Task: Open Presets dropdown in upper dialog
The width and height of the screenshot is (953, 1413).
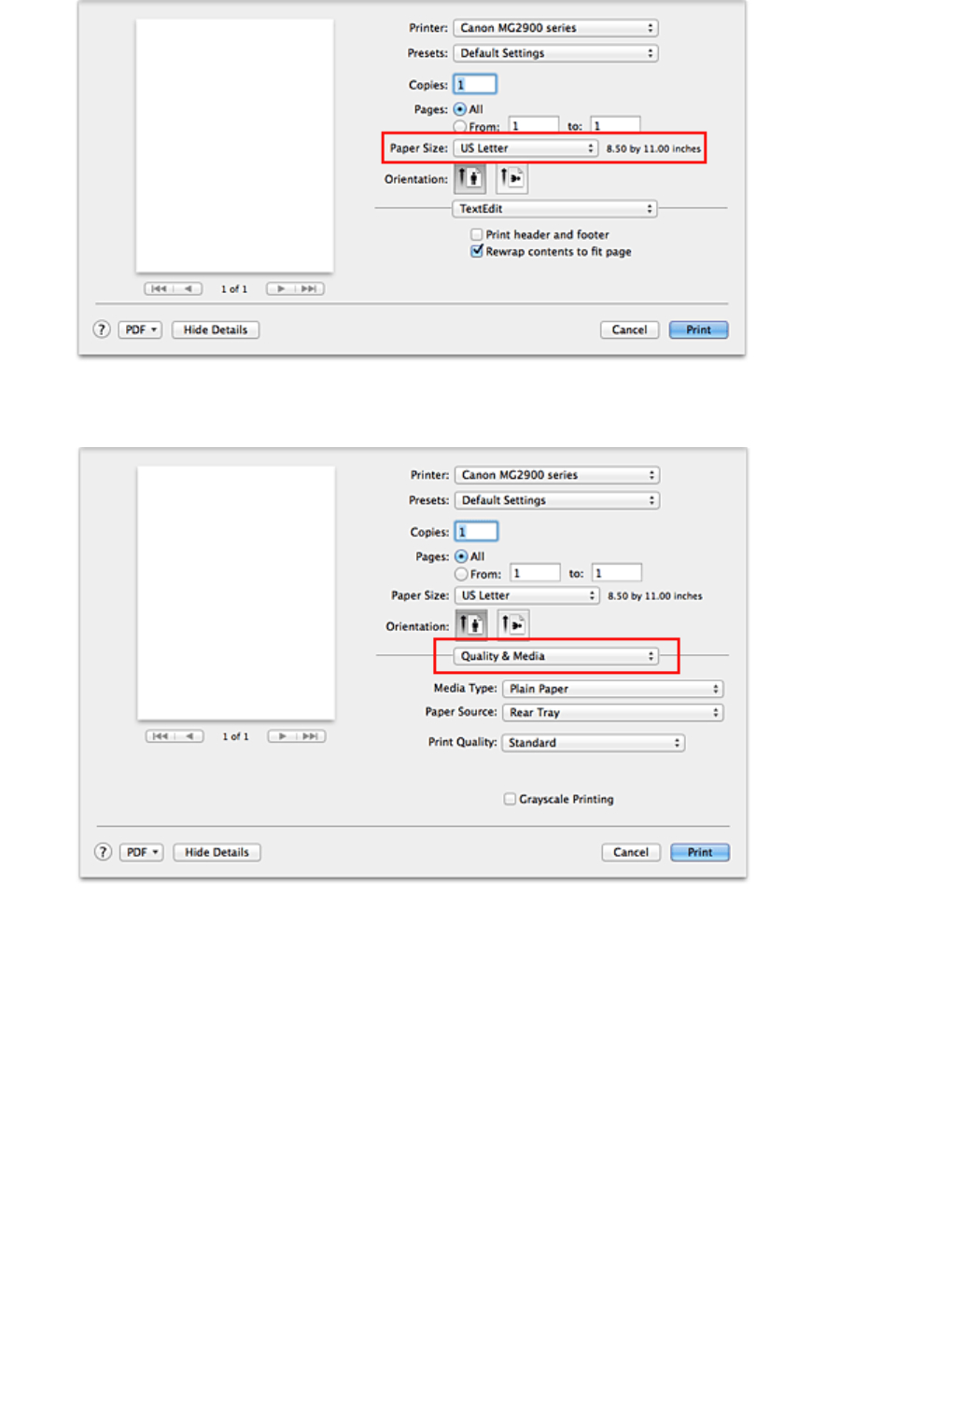Action: click(555, 53)
